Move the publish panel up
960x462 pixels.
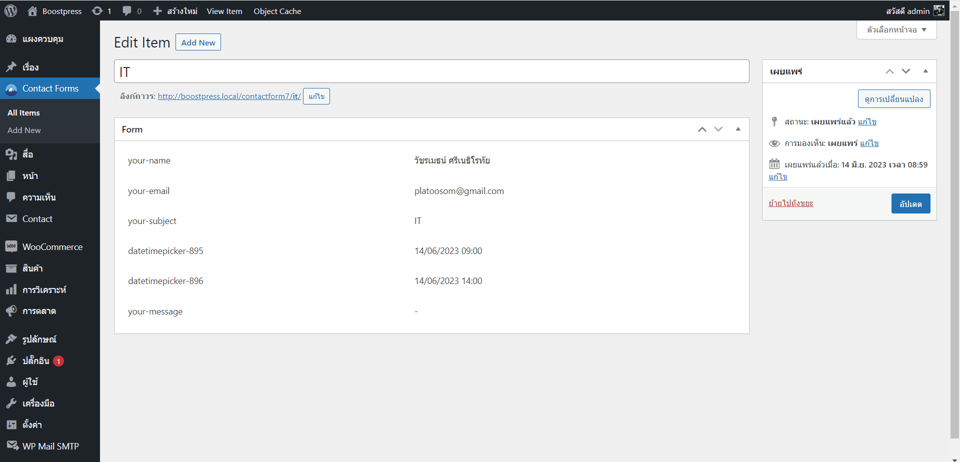889,71
